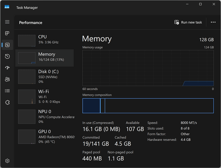Click the Memory usage graph

coord(148,68)
